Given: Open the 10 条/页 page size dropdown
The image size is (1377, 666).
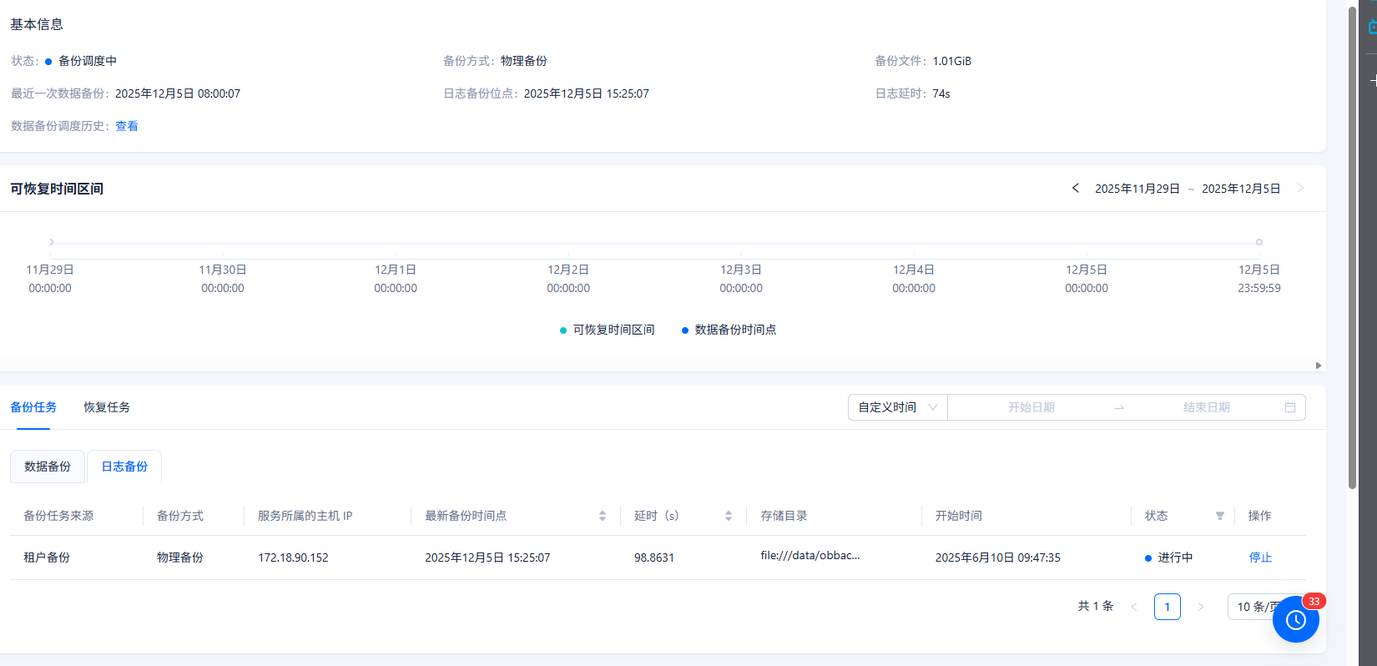Looking at the screenshot, I should (x=1252, y=607).
